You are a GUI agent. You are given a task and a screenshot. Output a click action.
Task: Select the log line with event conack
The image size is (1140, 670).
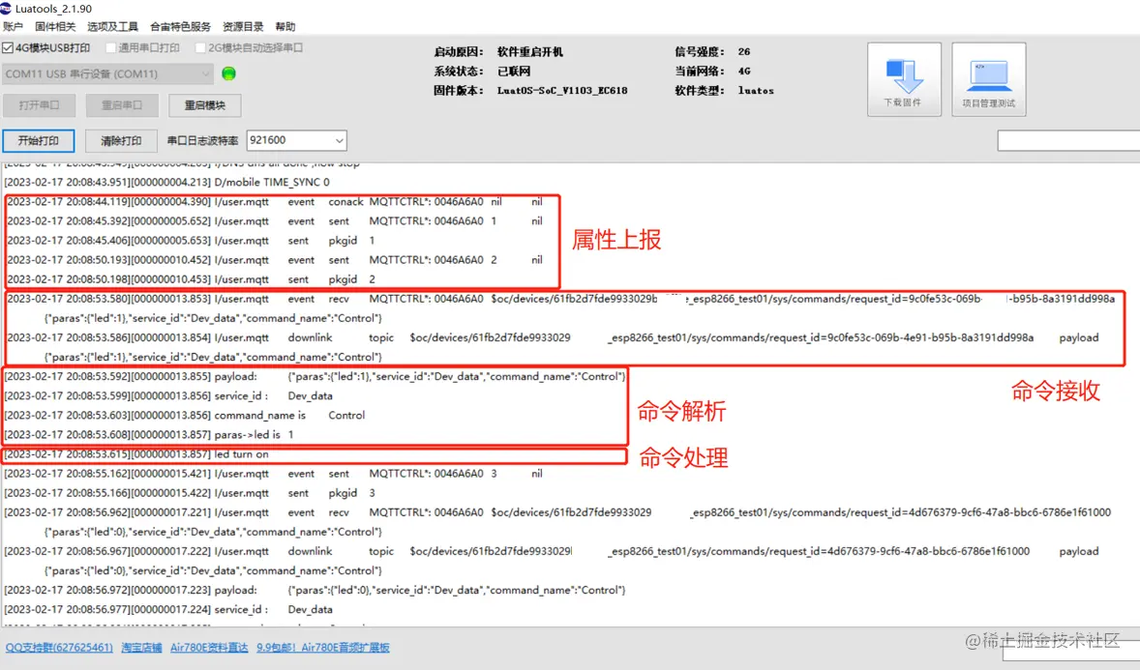[275, 201]
